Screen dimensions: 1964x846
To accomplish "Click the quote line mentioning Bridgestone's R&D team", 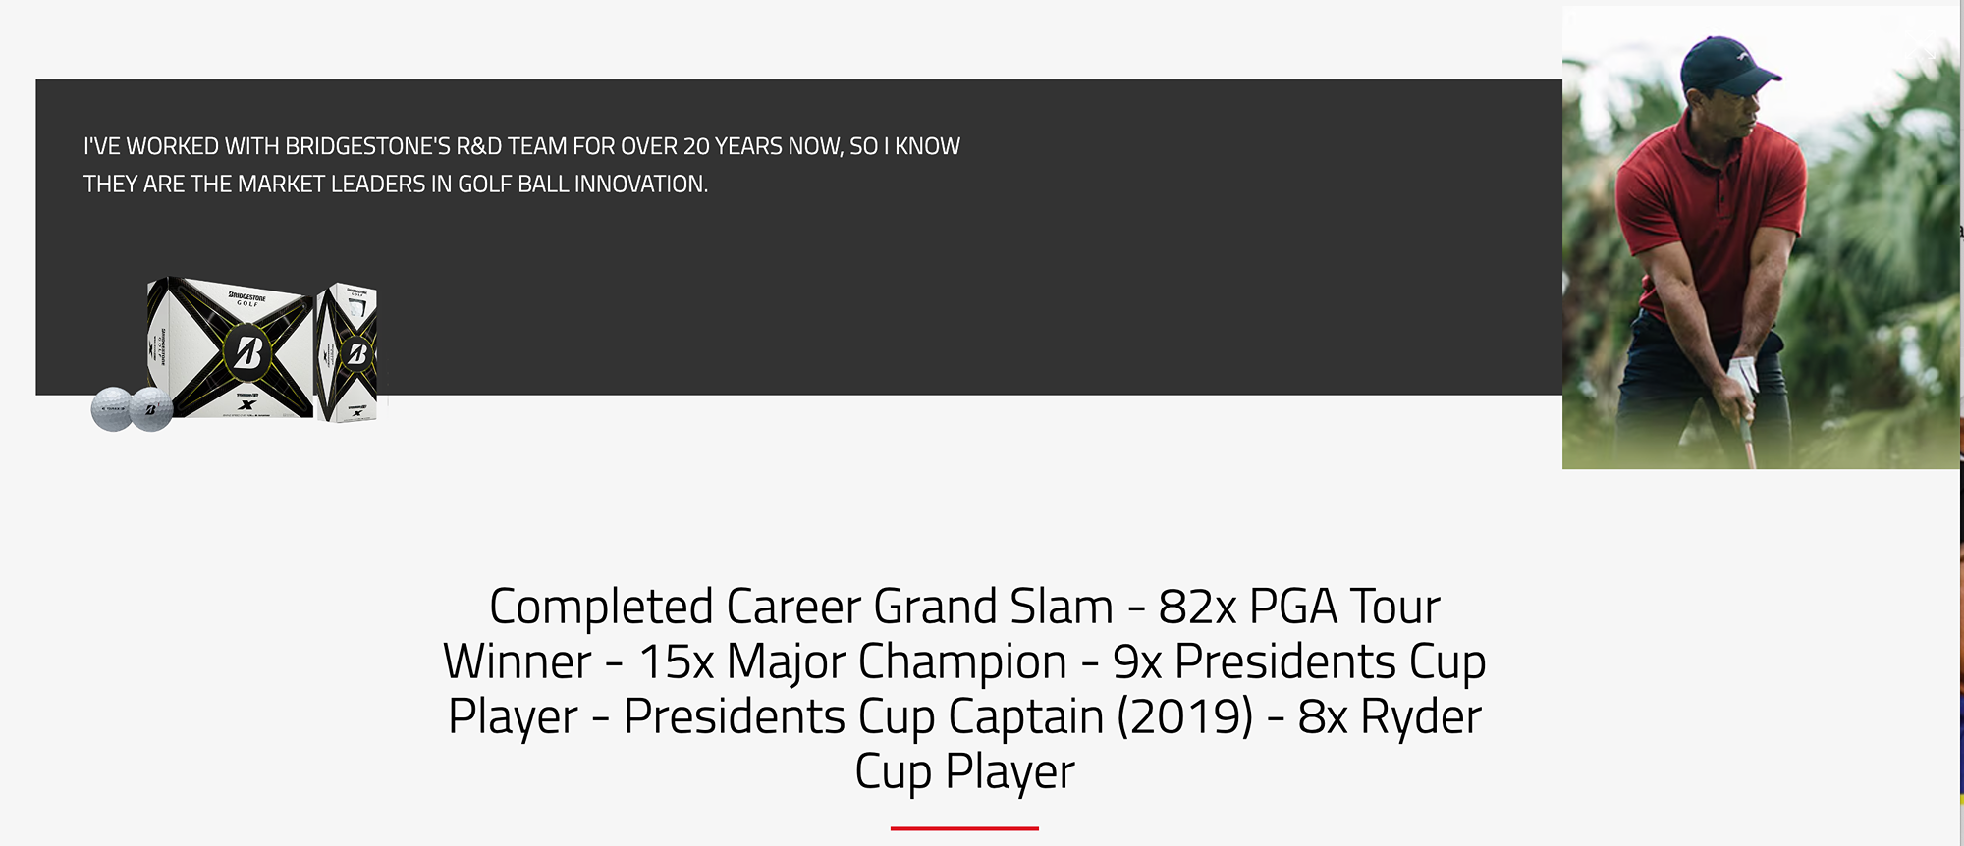I will (x=521, y=147).
